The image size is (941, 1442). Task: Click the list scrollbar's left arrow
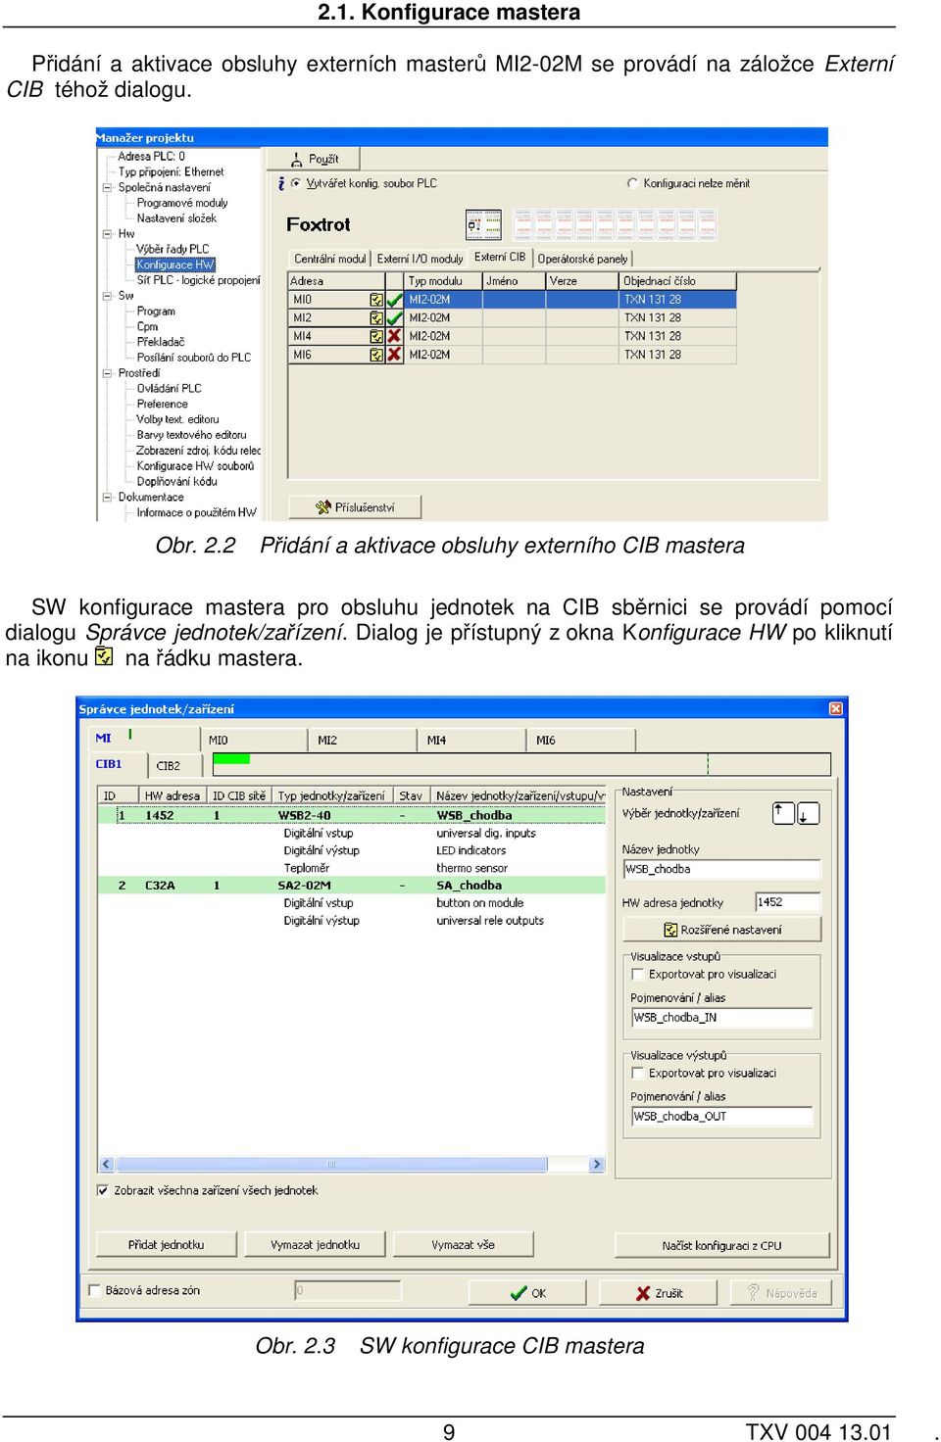tap(107, 1164)
